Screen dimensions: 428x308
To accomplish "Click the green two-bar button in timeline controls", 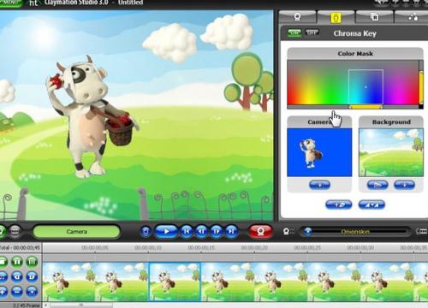I will [x=17, y=262].
